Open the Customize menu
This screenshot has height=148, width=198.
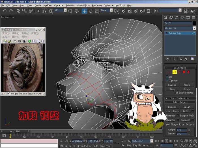click(x=109, y=5)
